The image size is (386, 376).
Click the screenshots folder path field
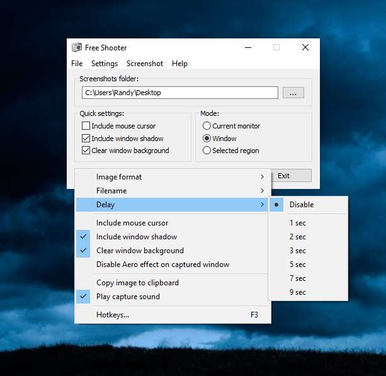tap(180, 93)
